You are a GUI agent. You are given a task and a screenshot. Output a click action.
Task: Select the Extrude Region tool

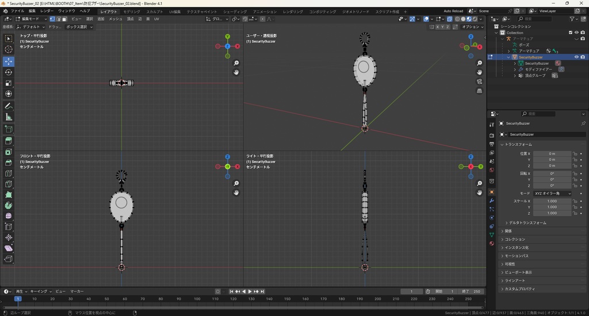coord(8,141)
